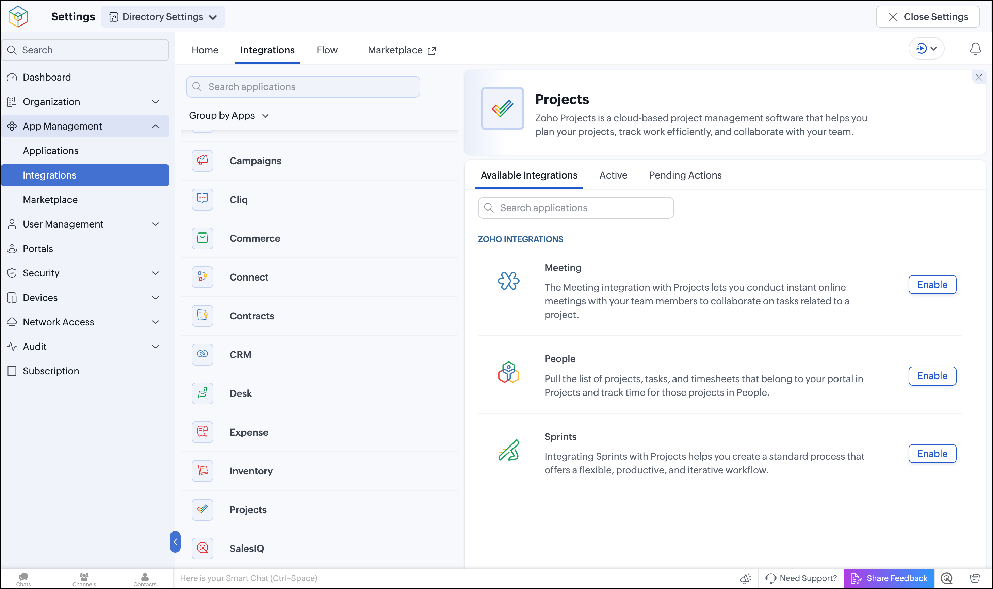Select Integrations in the sidebar

coord(85,175)
